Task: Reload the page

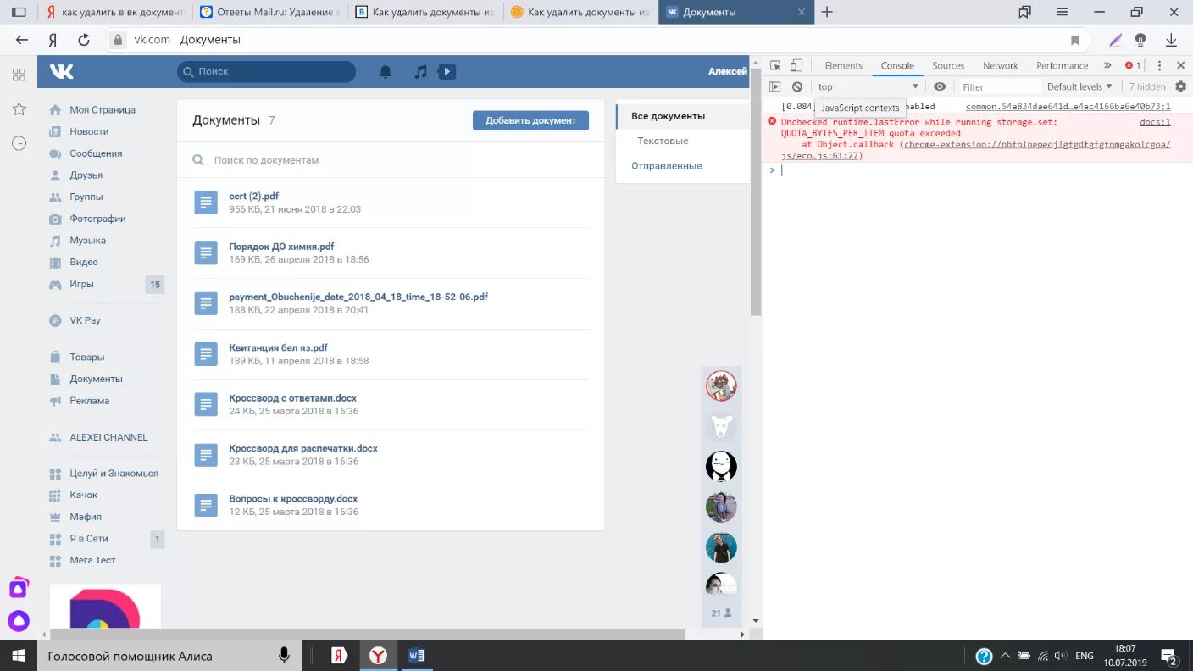Action: coord(84,40)
